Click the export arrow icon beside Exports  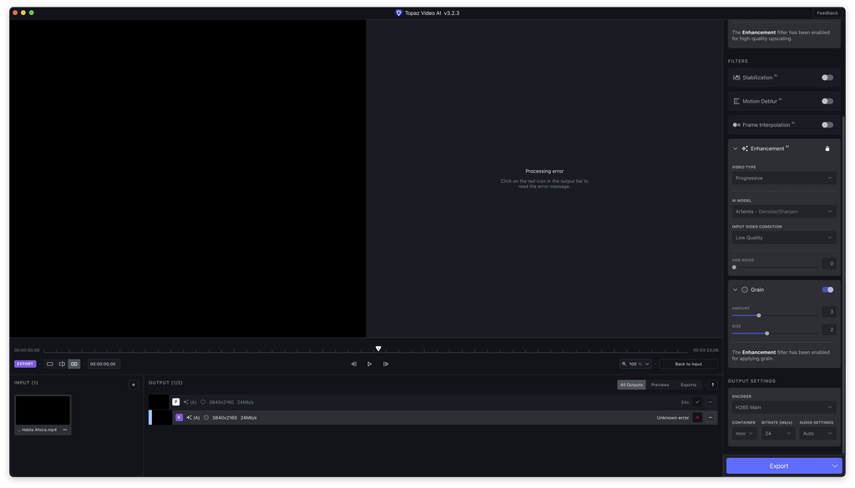(x=712, y=385)
